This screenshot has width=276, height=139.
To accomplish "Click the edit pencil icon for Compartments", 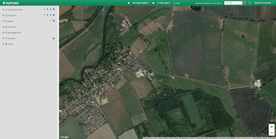I will point(48,9).
